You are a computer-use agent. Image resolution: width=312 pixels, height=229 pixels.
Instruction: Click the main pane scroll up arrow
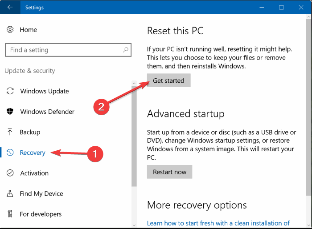[308, 17]
